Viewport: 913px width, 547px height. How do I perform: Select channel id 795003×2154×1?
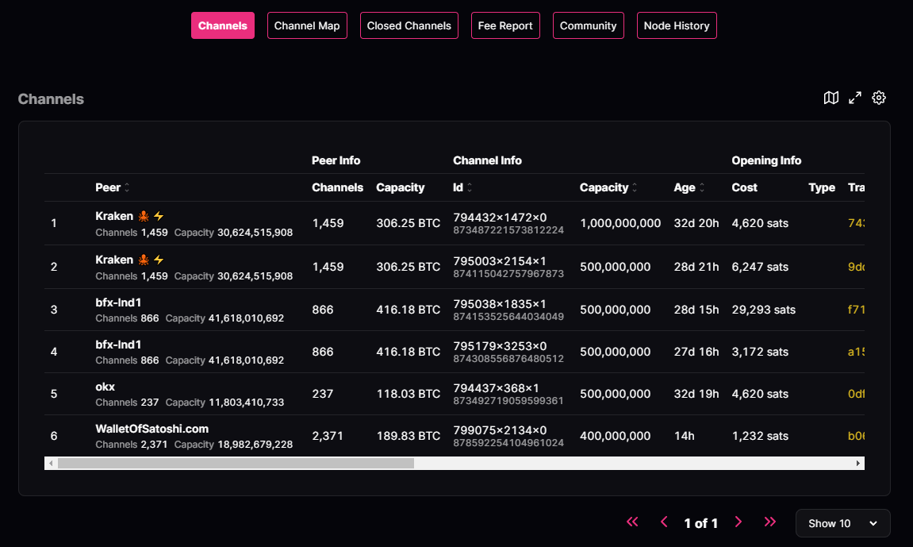pos(500,261)
